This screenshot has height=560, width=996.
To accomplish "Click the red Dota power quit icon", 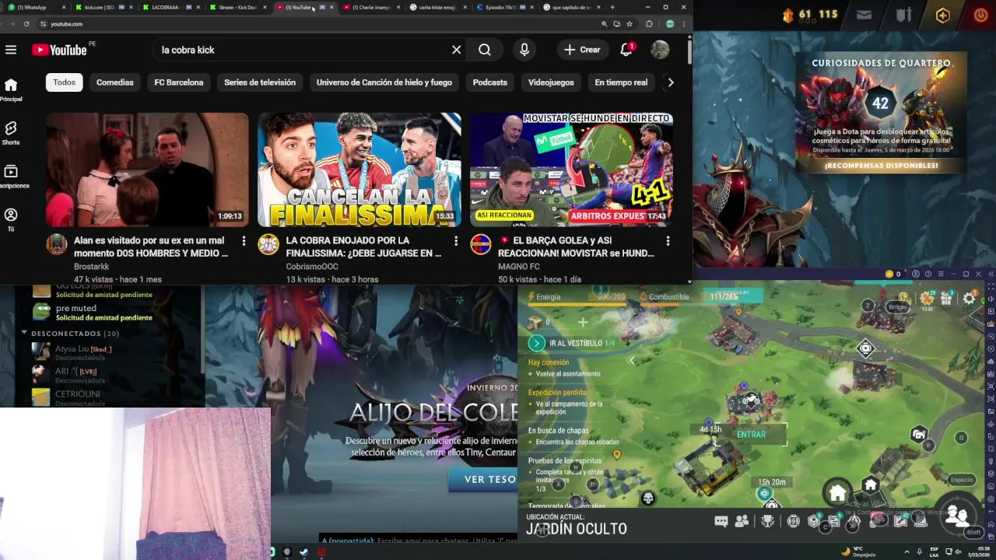I will pos(980,15).
